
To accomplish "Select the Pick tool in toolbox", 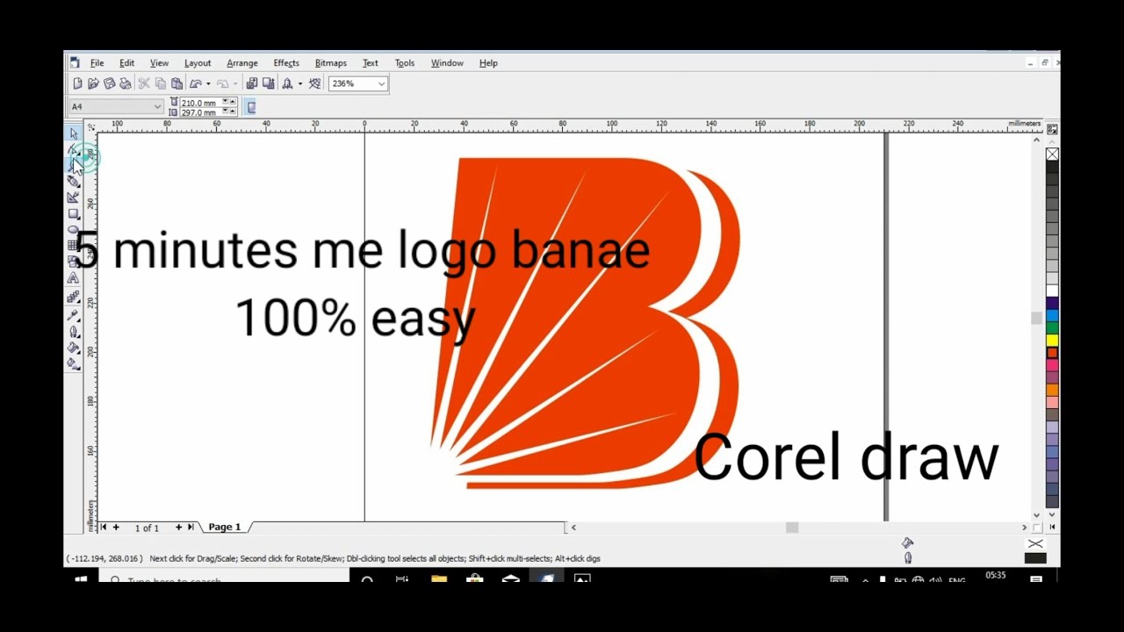I will click(74, 133).
